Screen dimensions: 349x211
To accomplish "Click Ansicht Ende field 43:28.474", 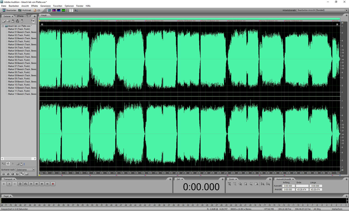I will pyautogui.click(x=302, y=189).
